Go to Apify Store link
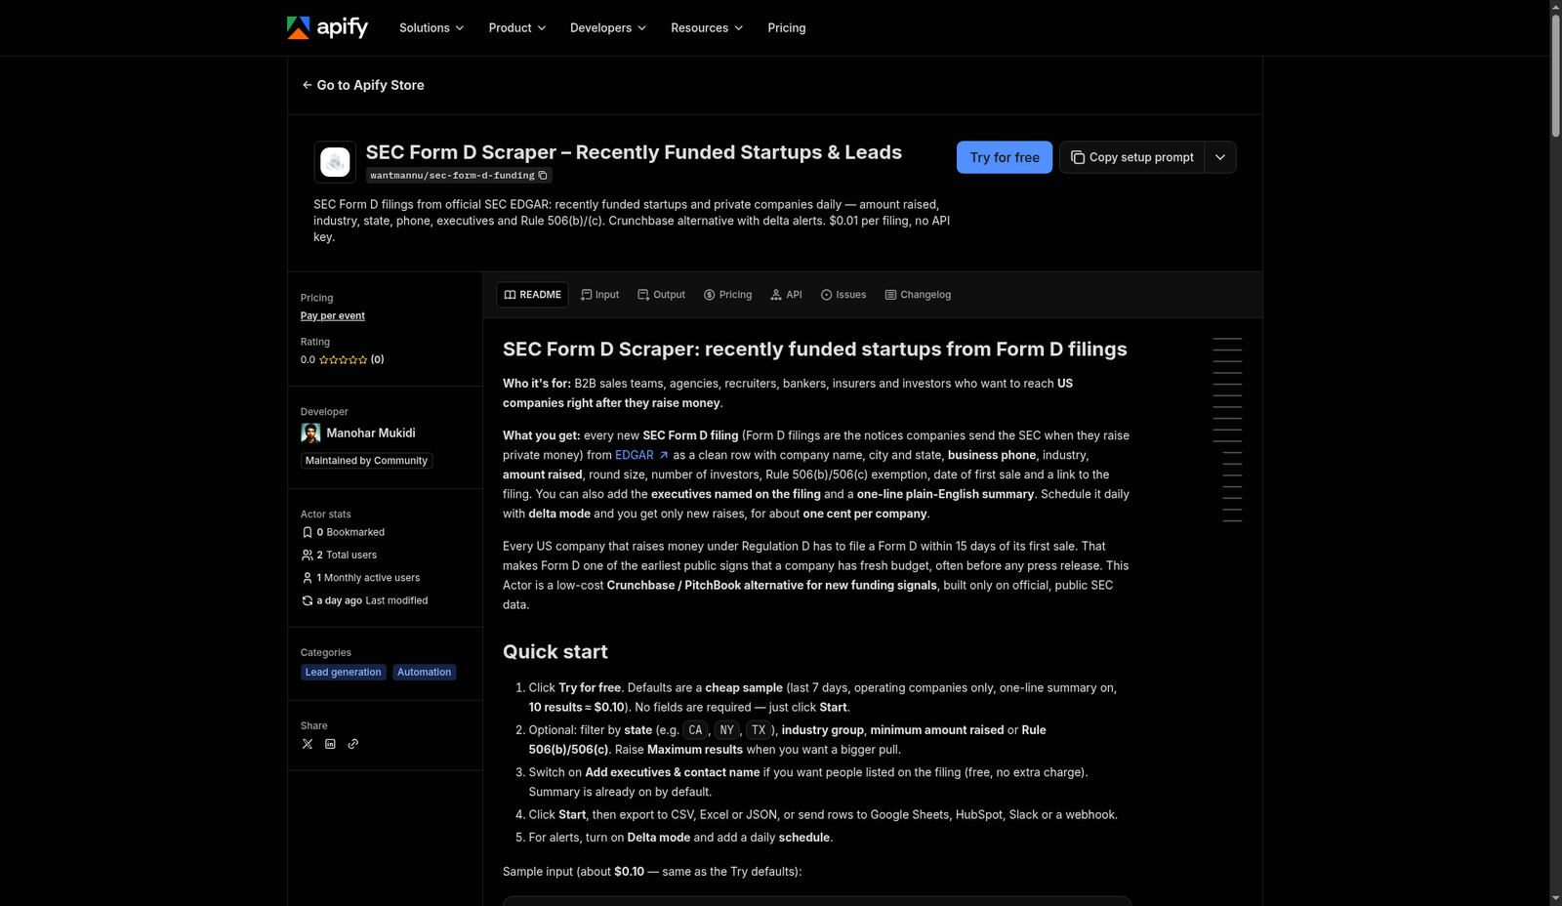The image size is (1562, 906). pos(363,85)
